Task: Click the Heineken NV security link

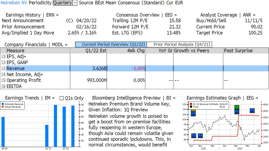Action: (14, 3)
